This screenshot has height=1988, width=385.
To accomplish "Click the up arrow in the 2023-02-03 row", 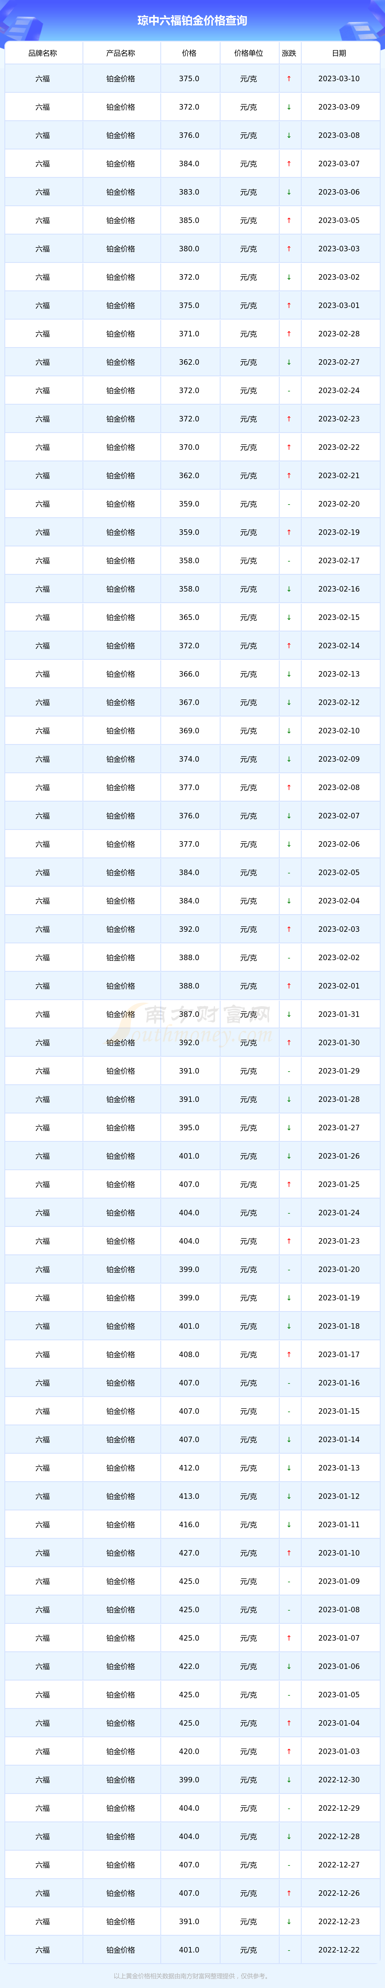I will click(289, 929).
